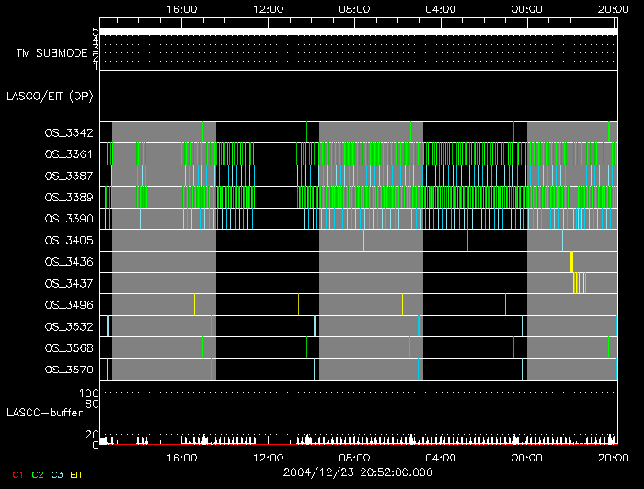Click the 08:00 tick label on top axis
Screen dimensions: 644x489
(x=354, y=8)
